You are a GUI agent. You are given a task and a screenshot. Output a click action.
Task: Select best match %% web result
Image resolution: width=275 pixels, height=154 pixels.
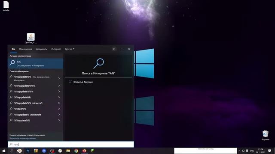pyautogui.click(x=35, y=63)
